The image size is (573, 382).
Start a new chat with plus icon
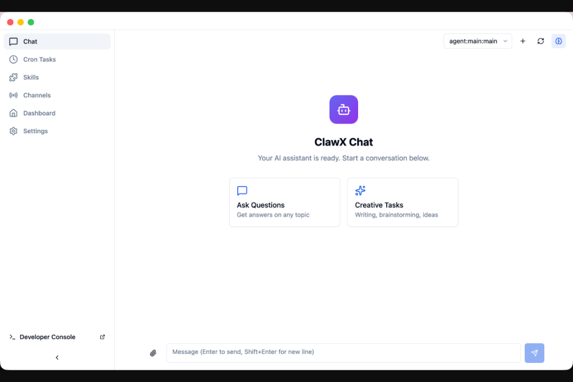523,41
